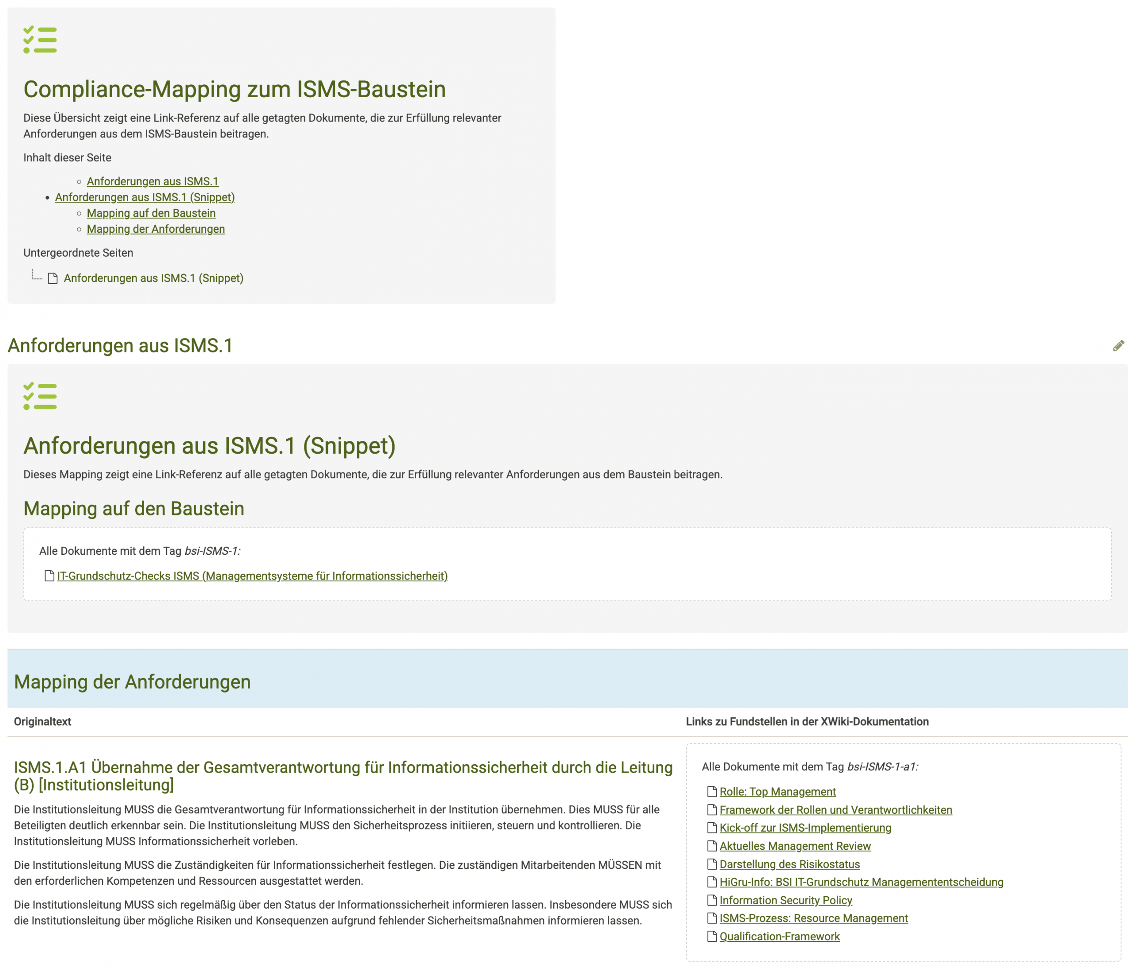Open Framework der Rollen und Verantwortlichkeiten
Viewport: 1131px width, 970px height.
coord(835,810)
